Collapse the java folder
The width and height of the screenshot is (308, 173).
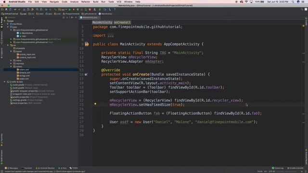[x=8, y=27]
